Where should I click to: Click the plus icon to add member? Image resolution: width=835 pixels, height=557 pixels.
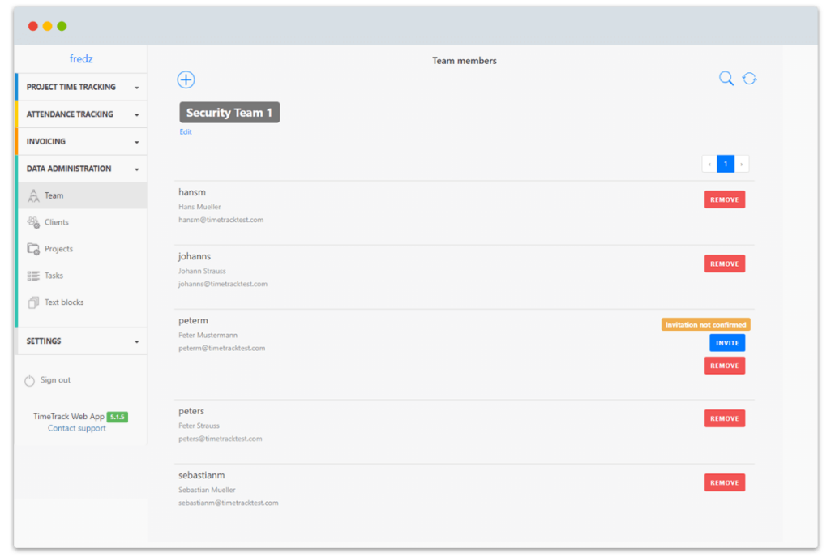pyautogui.click(x=186, y=79)
